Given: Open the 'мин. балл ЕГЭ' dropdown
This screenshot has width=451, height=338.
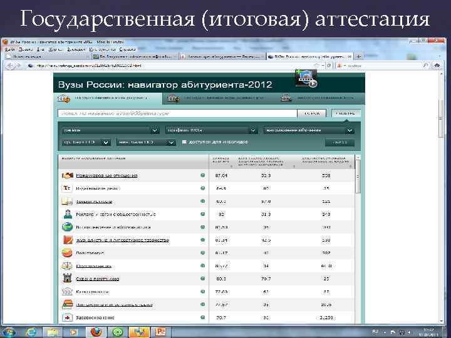Looking at the screenshot, I should tap(146, 142).
